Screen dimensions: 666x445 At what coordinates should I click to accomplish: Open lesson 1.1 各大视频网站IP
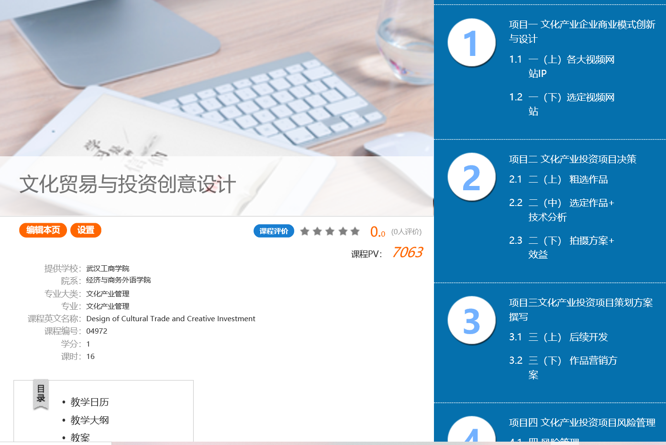(x=571, y=66)
